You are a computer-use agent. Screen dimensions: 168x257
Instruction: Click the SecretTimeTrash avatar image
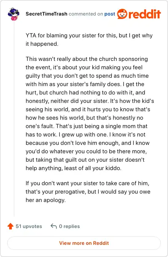click(13, 14)
